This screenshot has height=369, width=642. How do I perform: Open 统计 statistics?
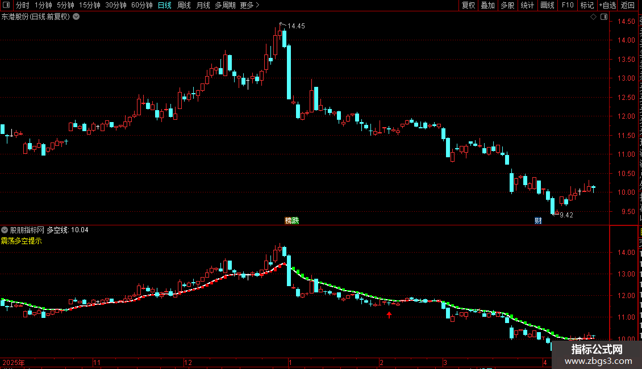coord(527,5)
